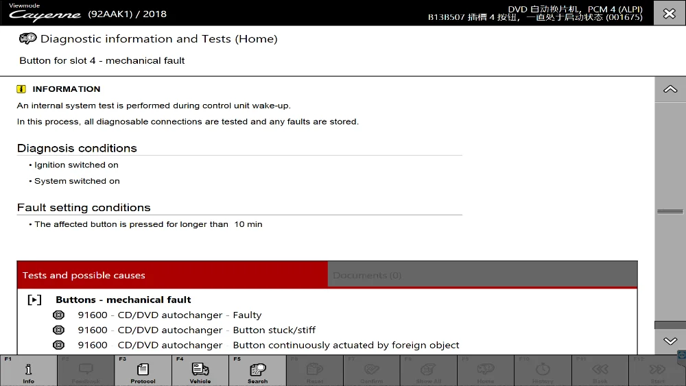Image resolution: width=686 pixels, height=386 pixels.
Task: Select the Button continuously actuated by foreign object row
Action: [268, 345]
